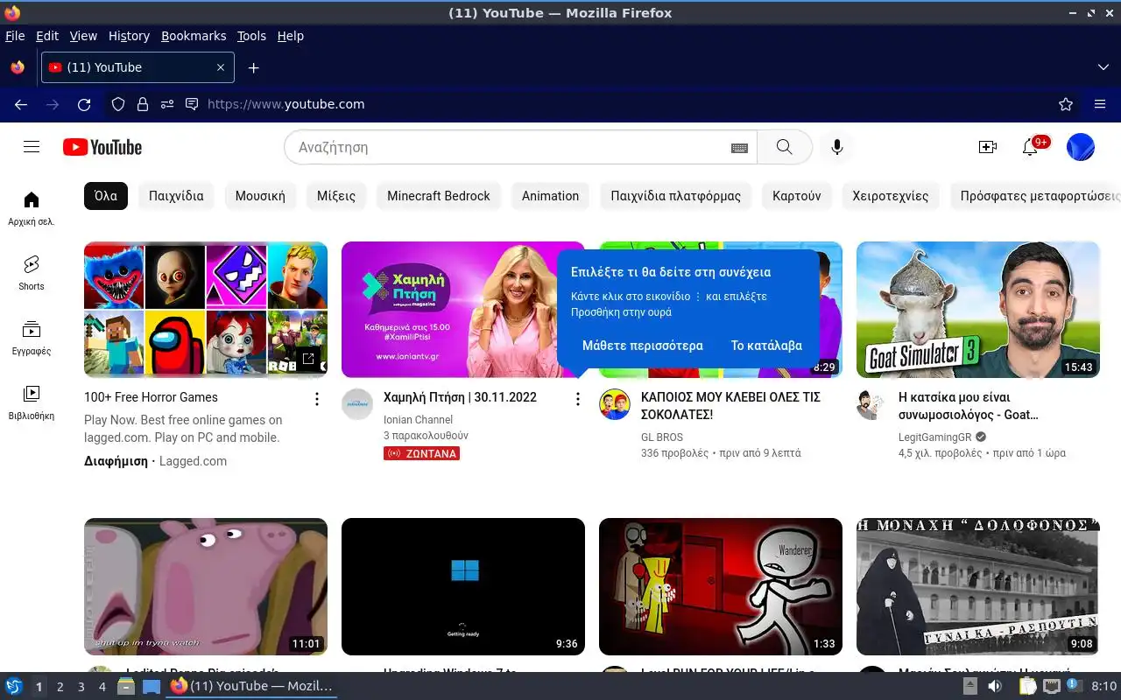Open the Windows Getting ready video thumbnail
This screenshot has height=700, width=1121.
click(463, 586)
